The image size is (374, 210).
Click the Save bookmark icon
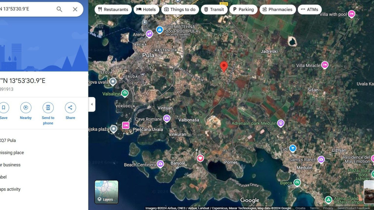click(x=4, y=108)
